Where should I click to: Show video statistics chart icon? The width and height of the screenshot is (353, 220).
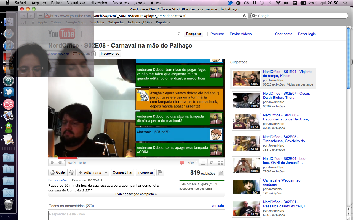click(x=221, y=173)
